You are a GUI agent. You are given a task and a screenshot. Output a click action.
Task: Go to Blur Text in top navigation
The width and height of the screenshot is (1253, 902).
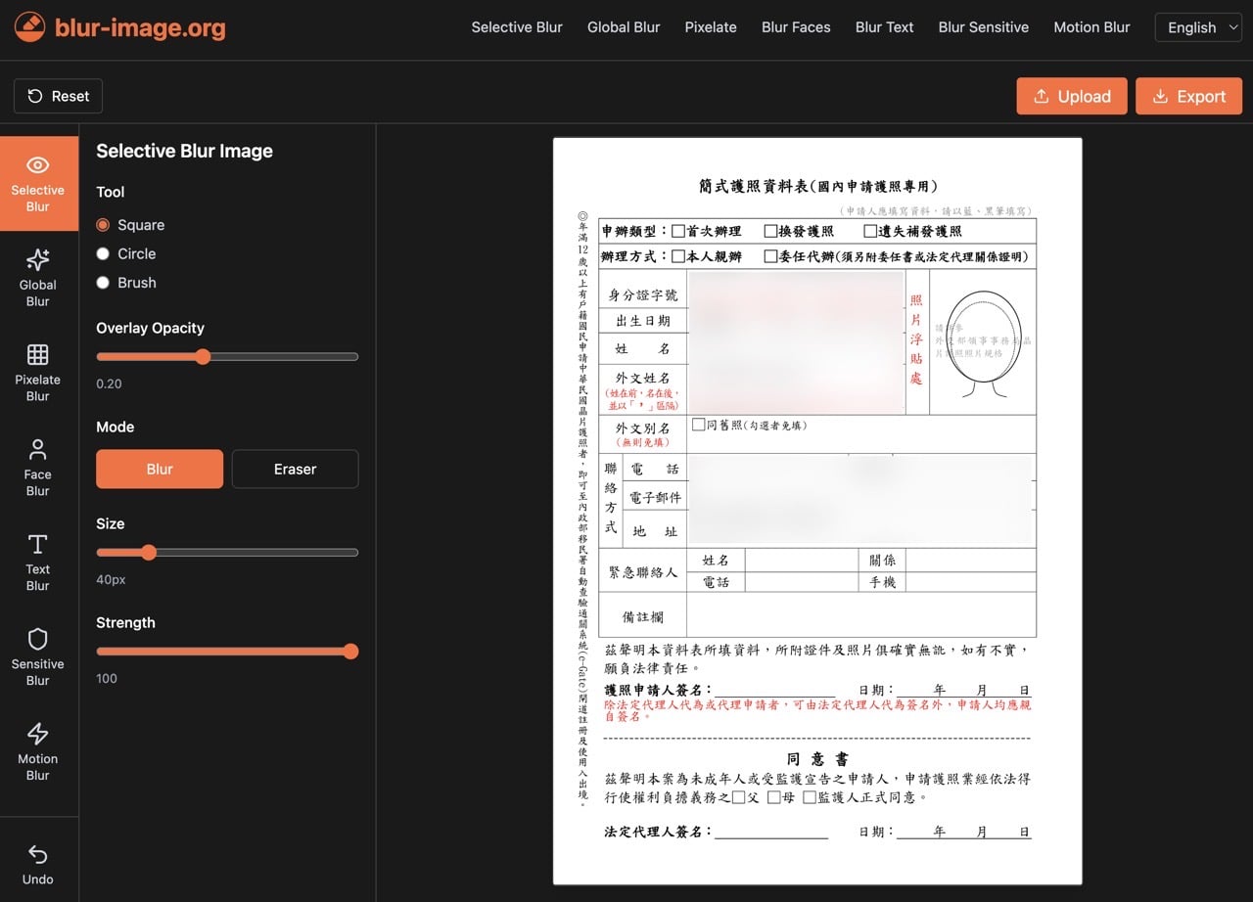point(884,27)
